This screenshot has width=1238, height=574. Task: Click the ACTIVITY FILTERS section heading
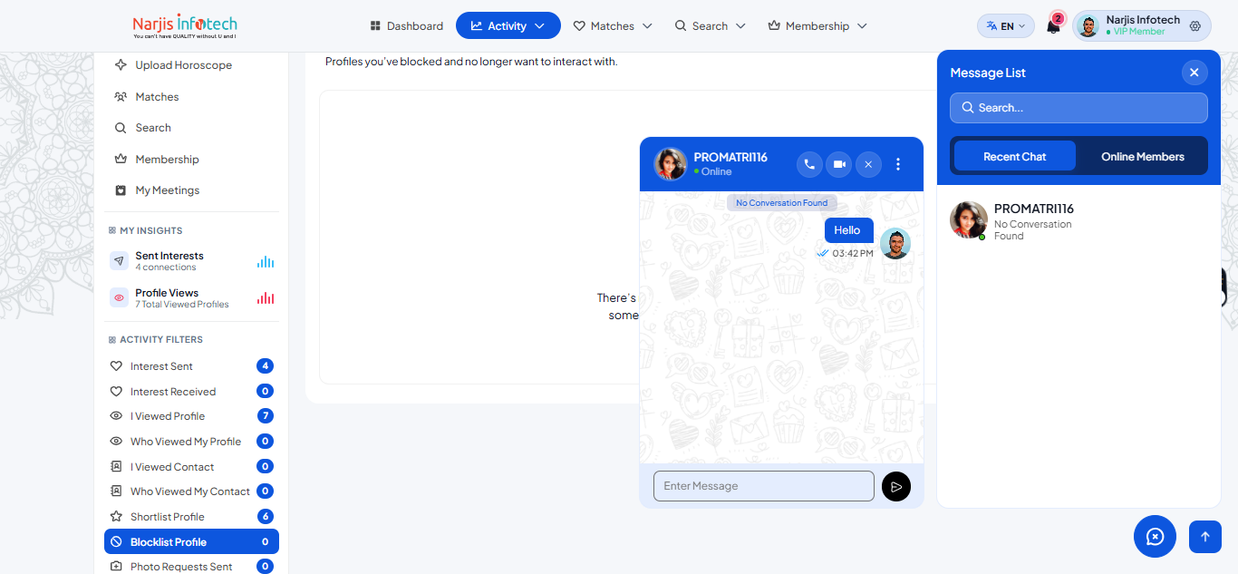161,339
